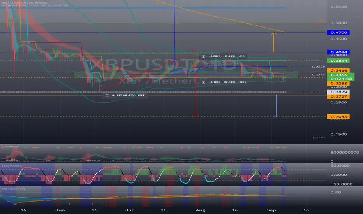Click the 0.2500 price scale value
The image size is (363, 214).
click(338, 102)
